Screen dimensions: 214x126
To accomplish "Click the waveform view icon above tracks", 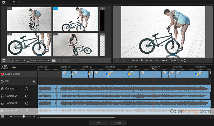I will [x=14, y=67].
